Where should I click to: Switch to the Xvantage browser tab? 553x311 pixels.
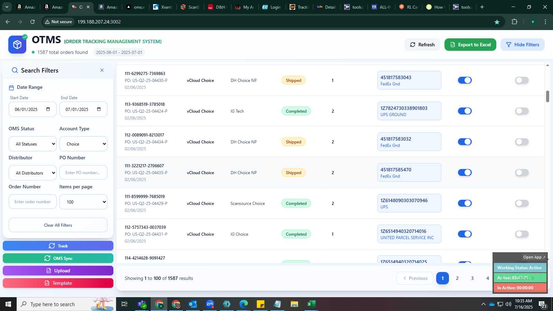(163, 7)
